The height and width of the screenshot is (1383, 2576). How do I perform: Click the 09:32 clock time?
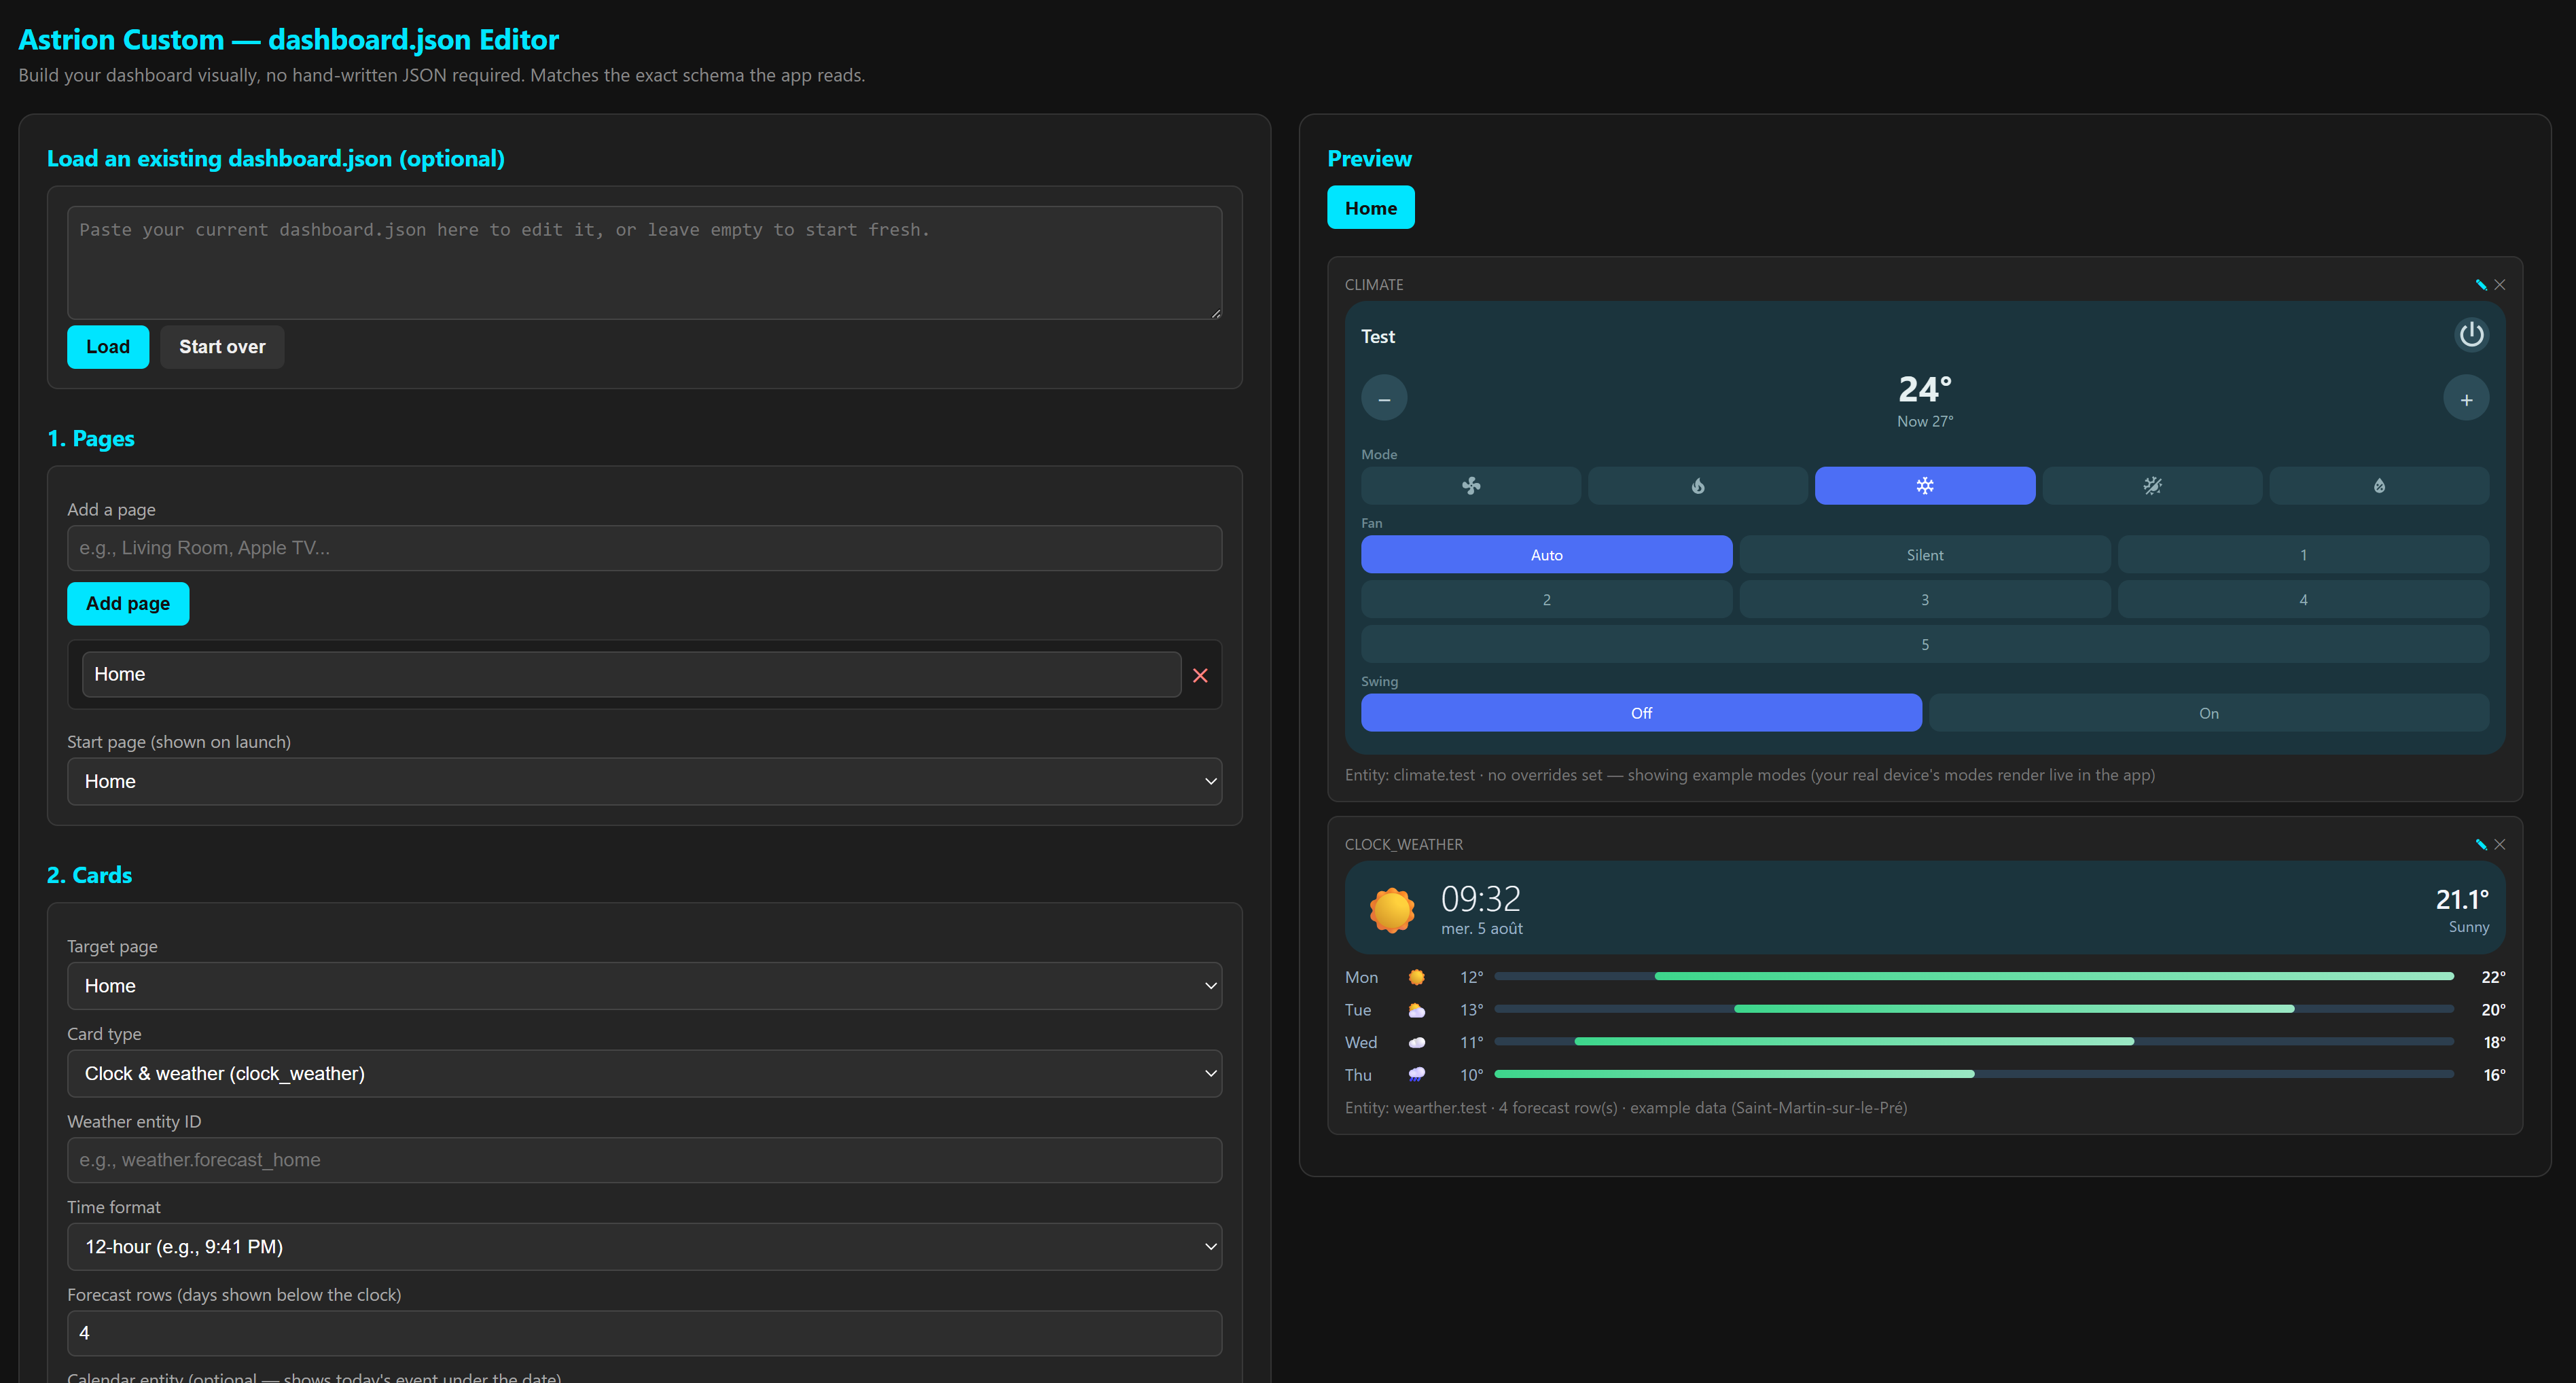click(x=1480, y=899)
